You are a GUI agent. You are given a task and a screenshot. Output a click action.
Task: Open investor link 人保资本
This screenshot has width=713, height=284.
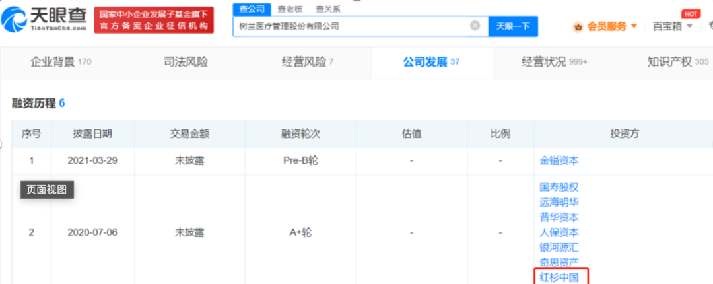(559, 232)
